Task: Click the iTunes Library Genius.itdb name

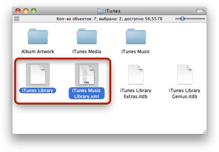Action: [x=185, y=94]
